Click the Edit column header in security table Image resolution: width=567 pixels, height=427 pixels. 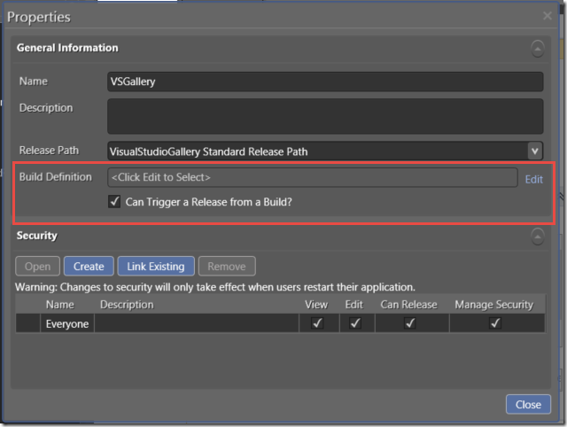tap(354, 305)
